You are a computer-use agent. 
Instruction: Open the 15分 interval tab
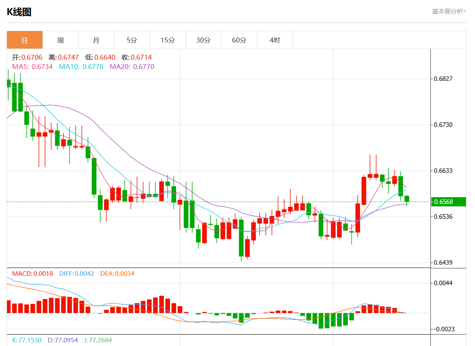pyautogui.click(x=168, y=40)
